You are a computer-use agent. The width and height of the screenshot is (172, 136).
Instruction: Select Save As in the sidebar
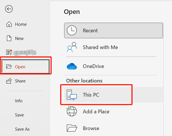22,129
